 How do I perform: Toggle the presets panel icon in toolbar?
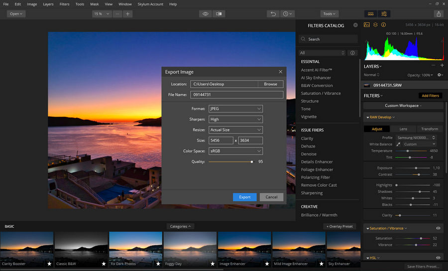(x=370, y=14)
